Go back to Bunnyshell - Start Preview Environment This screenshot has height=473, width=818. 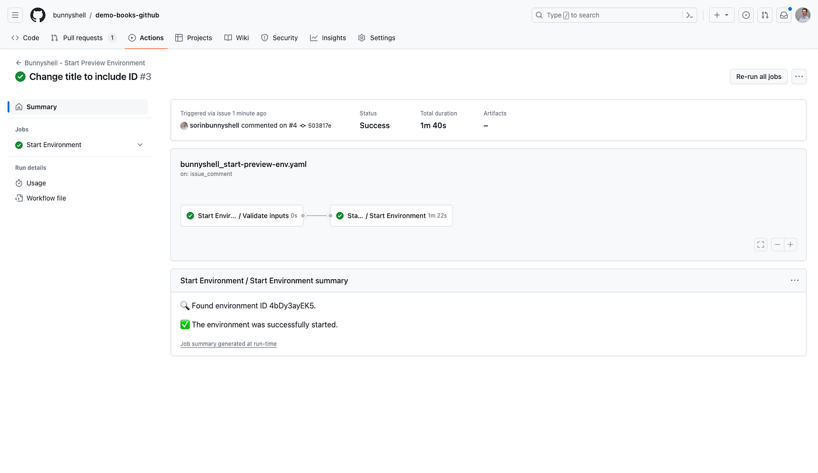coord(81,63)
